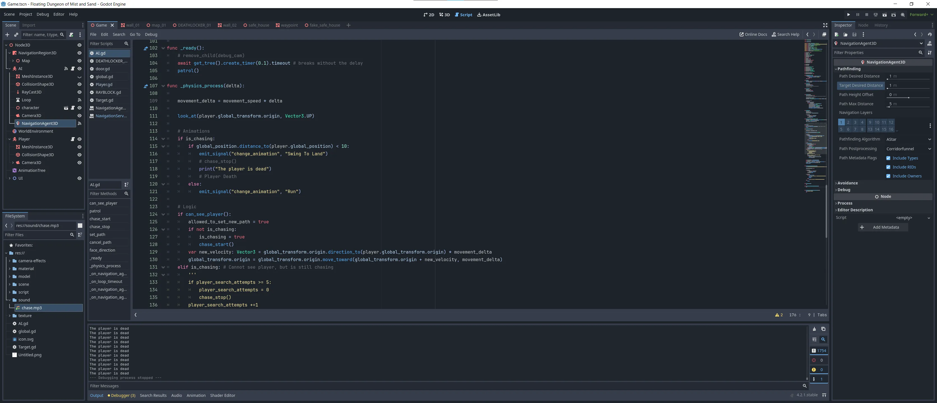Clear the output panel log
Viewport: 937px width, 403px height.
tap(814, 329)
